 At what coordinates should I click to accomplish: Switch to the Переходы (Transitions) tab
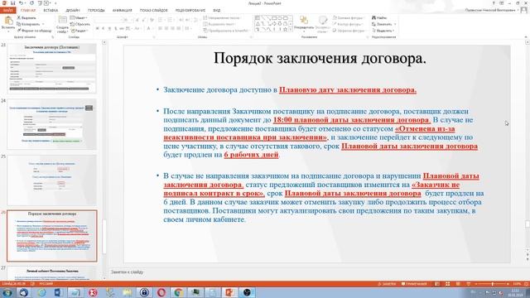(x=96, y=11)
